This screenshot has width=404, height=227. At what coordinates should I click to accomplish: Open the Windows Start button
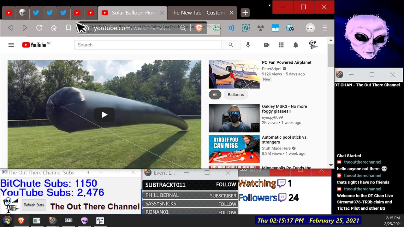pyautogui.click(x=7, y=220)
